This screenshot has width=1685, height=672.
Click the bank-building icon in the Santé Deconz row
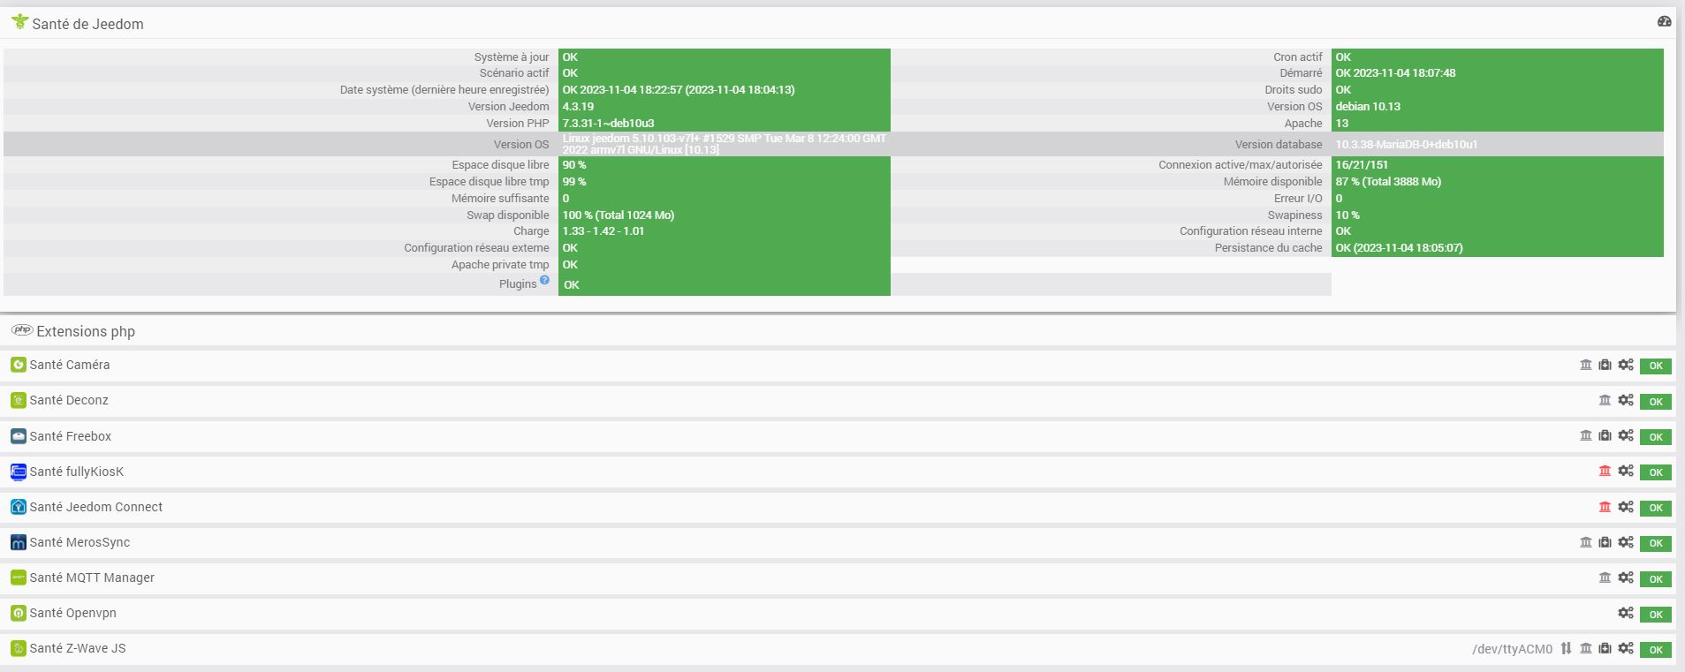pos(1605,400)
